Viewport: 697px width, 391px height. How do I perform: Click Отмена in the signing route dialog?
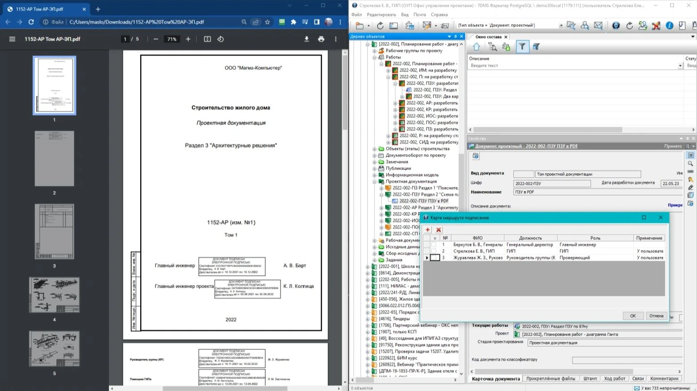click(656, 316)
